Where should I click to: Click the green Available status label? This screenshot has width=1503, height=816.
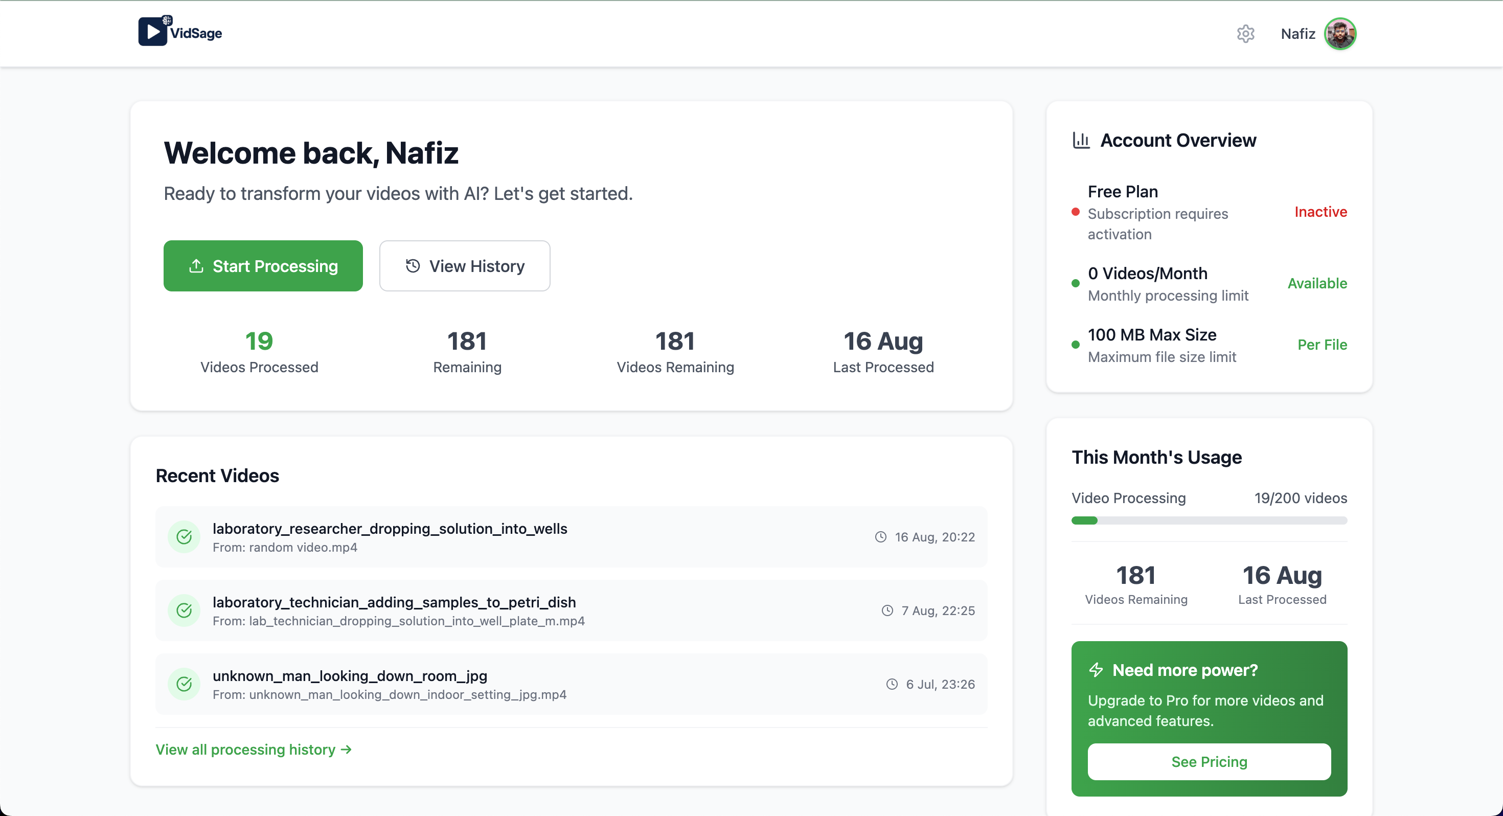point(1317,283)
